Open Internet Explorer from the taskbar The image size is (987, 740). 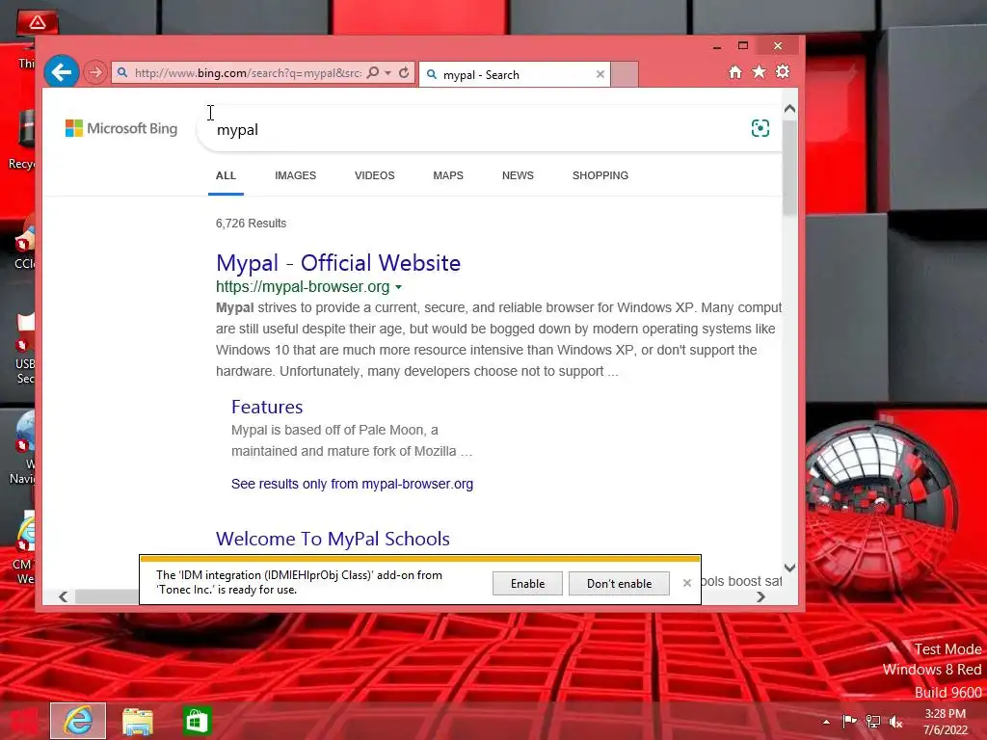click(x=78, y=721)
